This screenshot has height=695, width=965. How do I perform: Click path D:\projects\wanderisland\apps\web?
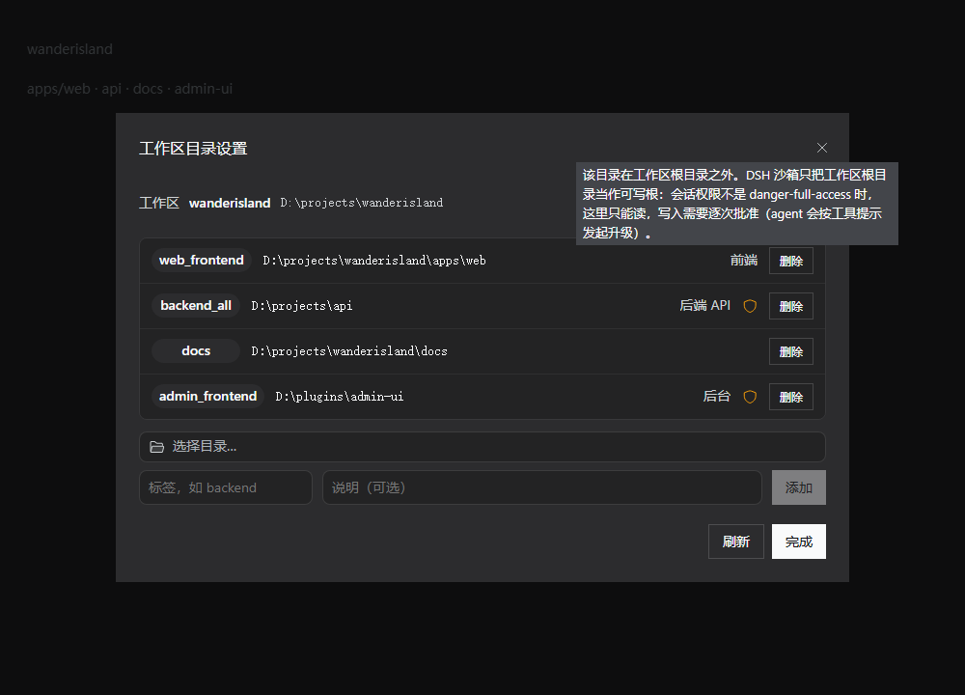374,261
